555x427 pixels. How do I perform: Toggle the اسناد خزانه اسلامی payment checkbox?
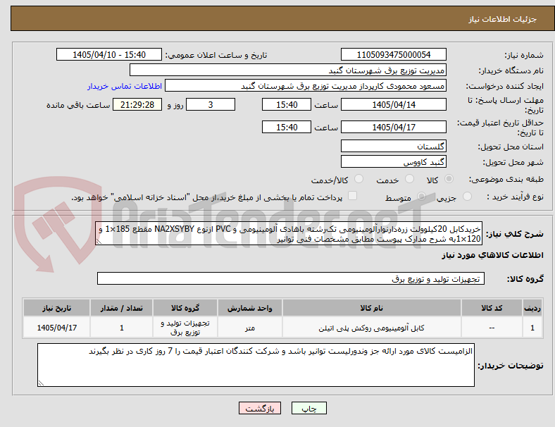[353, 196]
